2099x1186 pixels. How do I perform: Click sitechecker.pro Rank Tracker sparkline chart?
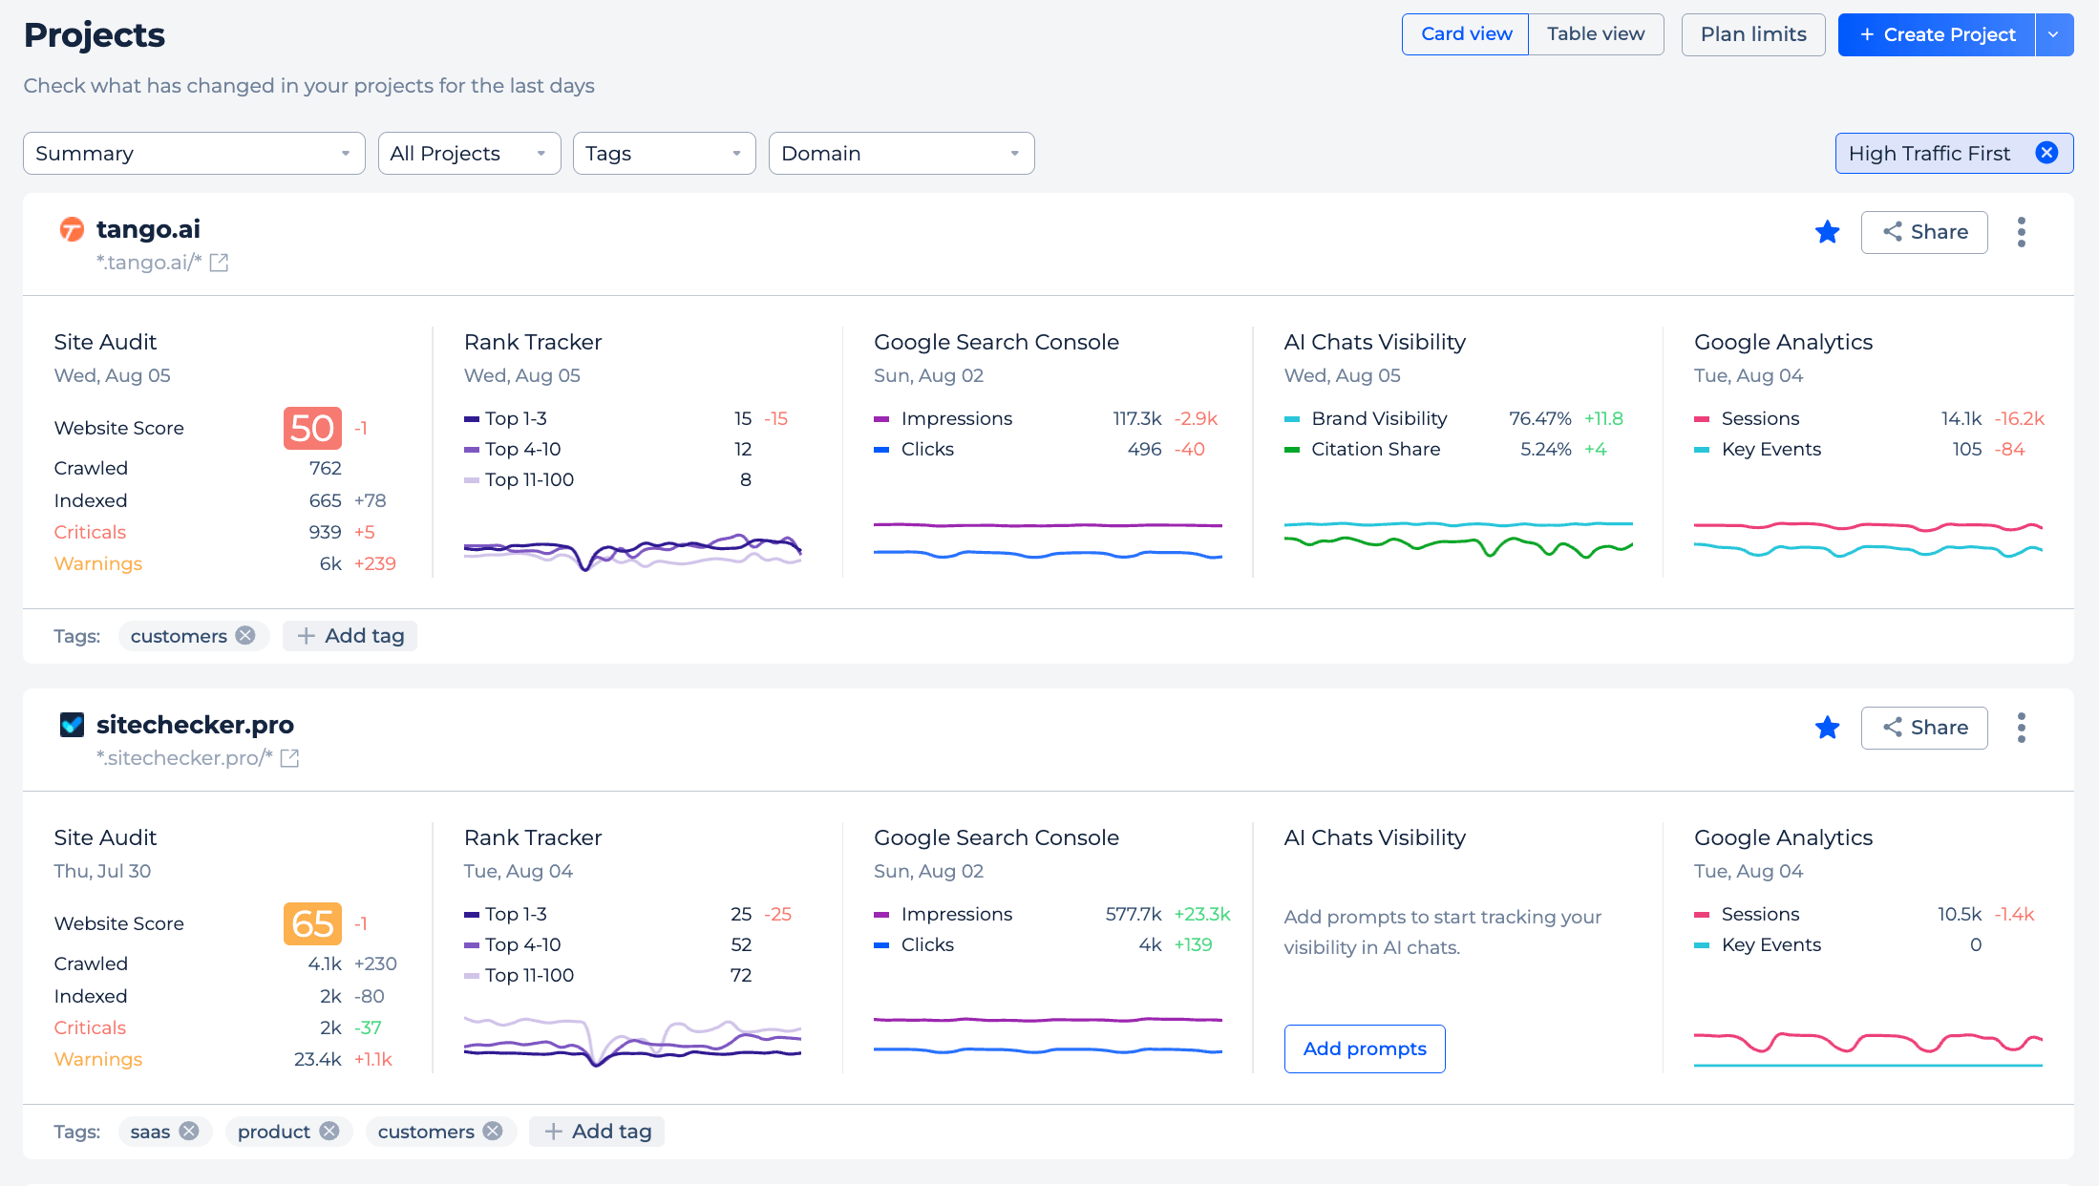pyautogui.click(x=632, y=1041)
